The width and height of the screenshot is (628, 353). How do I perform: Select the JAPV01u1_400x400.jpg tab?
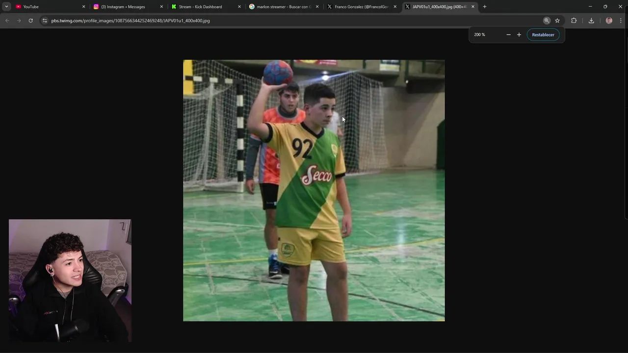coord(440,6)
